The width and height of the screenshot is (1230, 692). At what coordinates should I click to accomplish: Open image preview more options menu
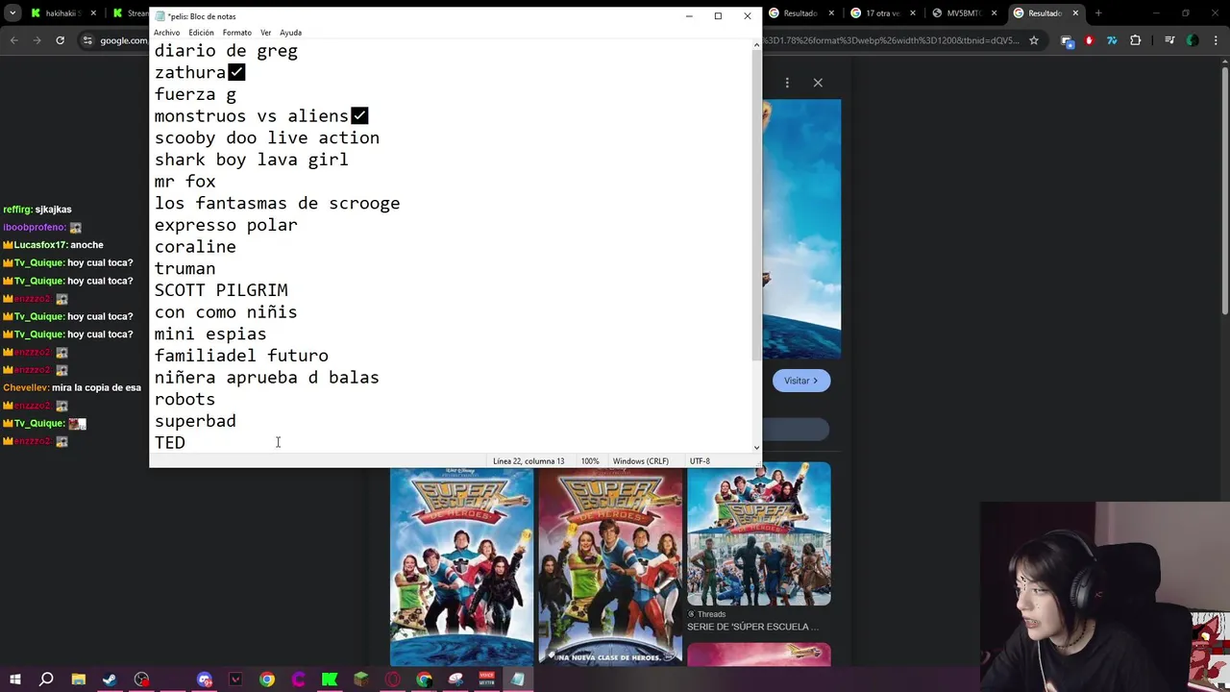787,83
